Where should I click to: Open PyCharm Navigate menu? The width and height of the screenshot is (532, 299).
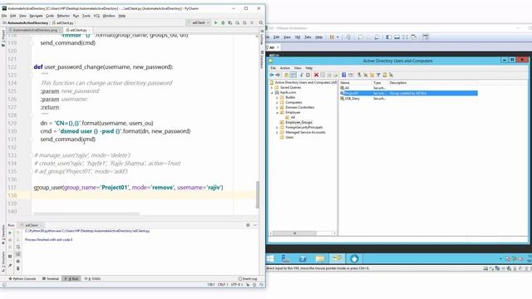click(x=36, y=16)
